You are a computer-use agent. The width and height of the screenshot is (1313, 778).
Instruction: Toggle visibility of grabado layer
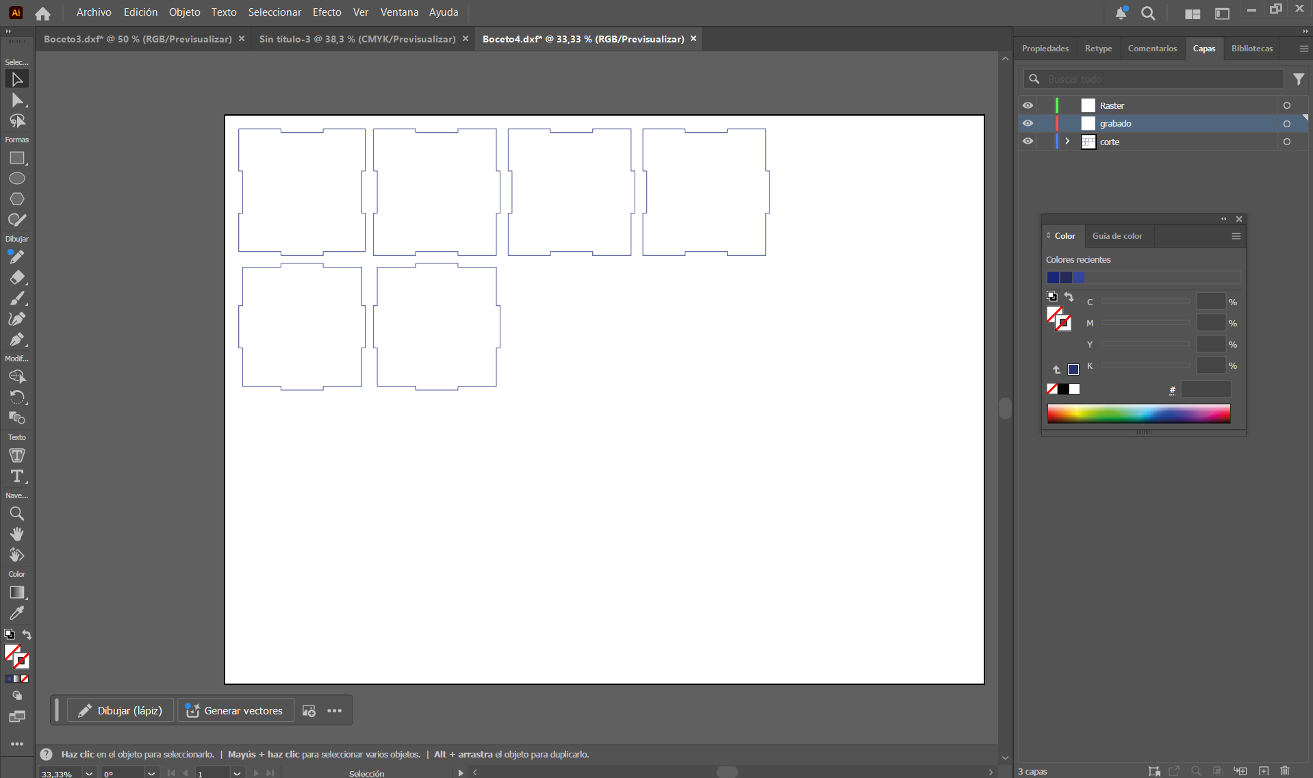[1028, 123]
